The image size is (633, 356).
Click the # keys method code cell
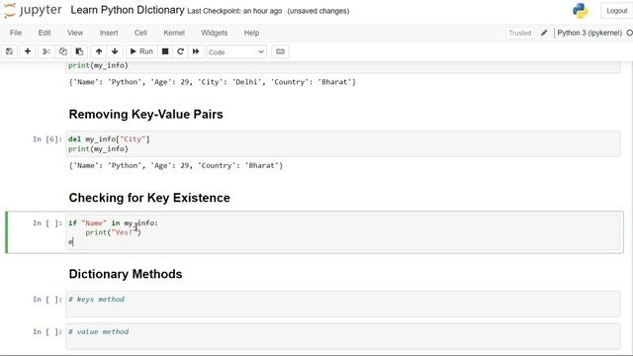(x=343, y=304)
